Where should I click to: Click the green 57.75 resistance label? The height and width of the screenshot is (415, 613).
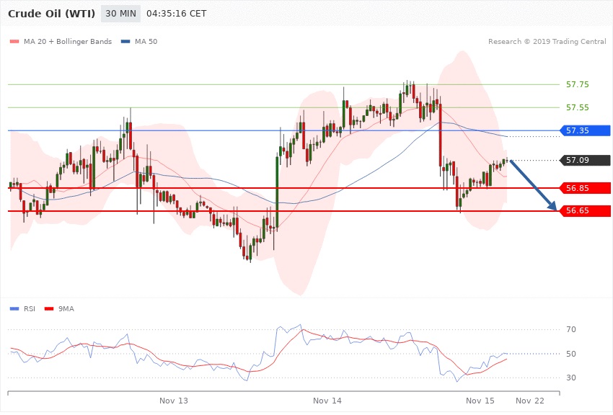coord(577,84)
